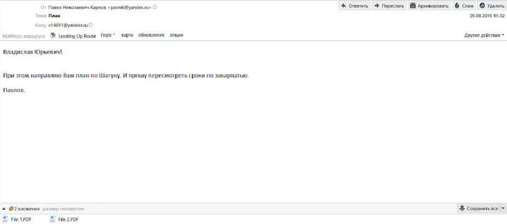Open MailHops опции
Viewport: 507px width, 224px height.
[x=176, y=35]
